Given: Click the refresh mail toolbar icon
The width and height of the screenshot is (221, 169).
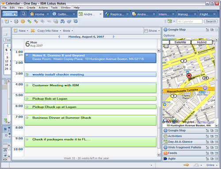Looking at the screenshot, I should pos(69,21).
